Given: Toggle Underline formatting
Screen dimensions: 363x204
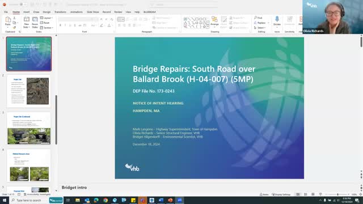Looking at the screenshot, I should tap(70, 25).
